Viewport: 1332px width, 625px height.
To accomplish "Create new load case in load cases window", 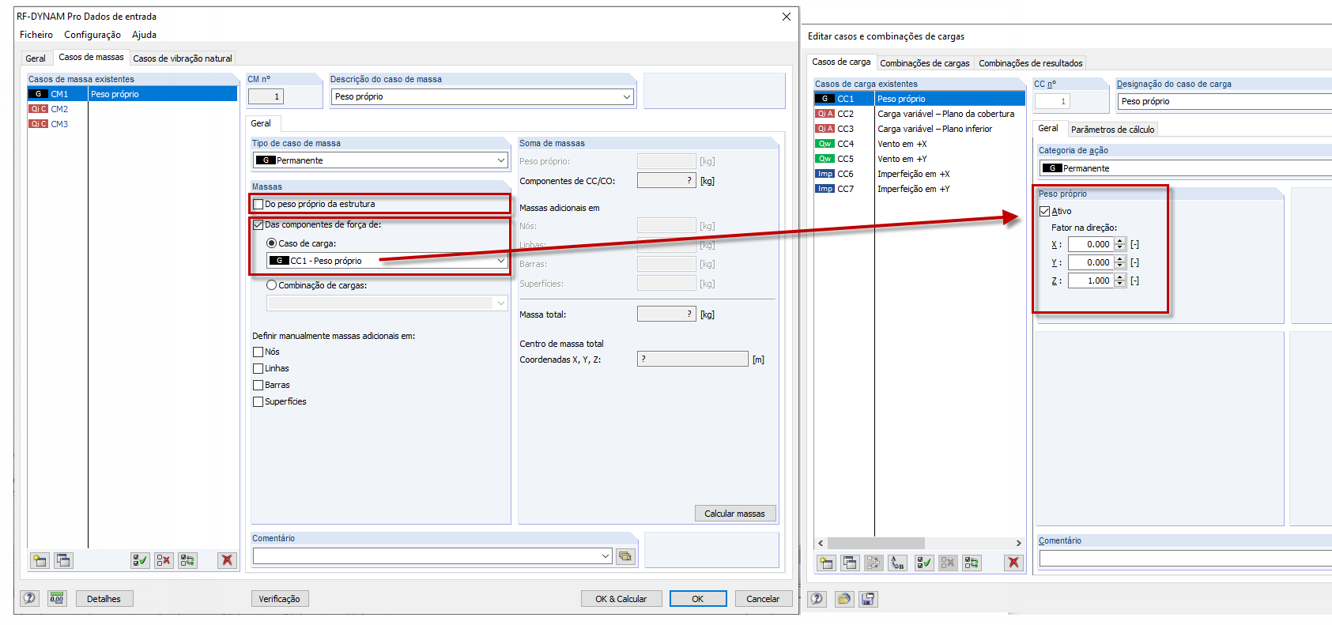I will pos(826,563).
